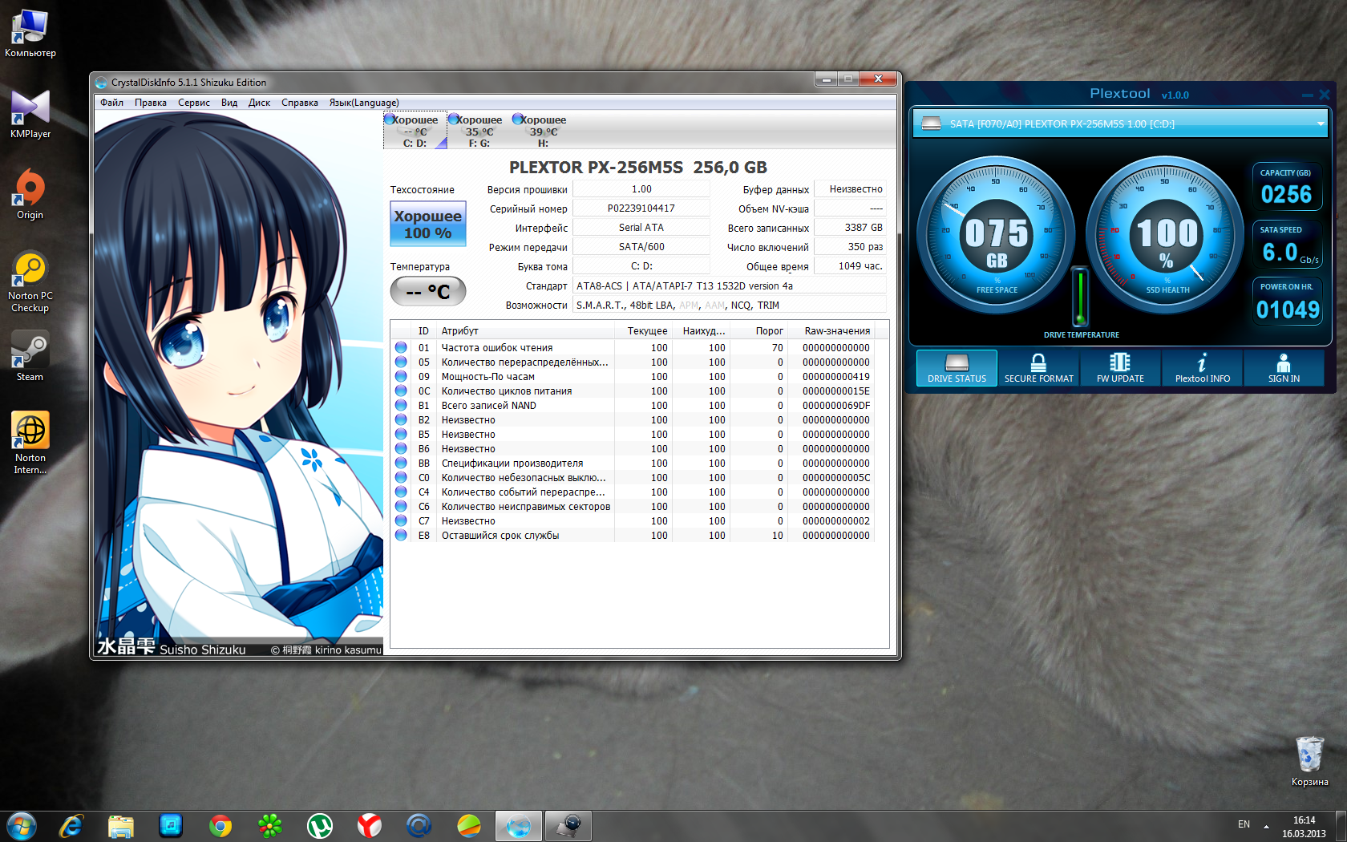Switch to the F: G: drive tab
This screenshot has width=1347, height=842.
click(479, 131)
